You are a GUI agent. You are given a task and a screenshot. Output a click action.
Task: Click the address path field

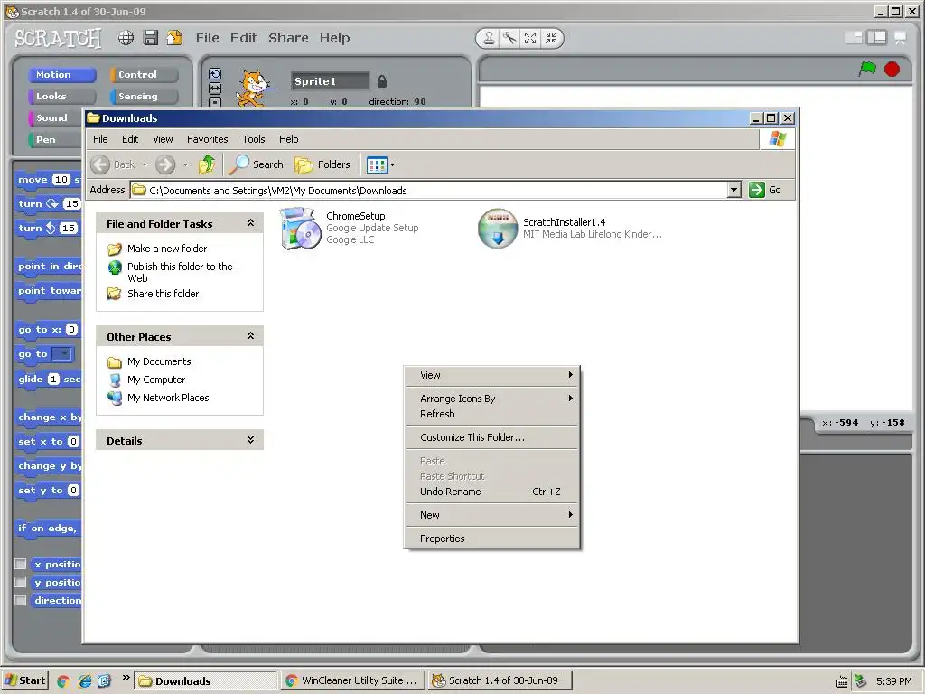[429, 190]
